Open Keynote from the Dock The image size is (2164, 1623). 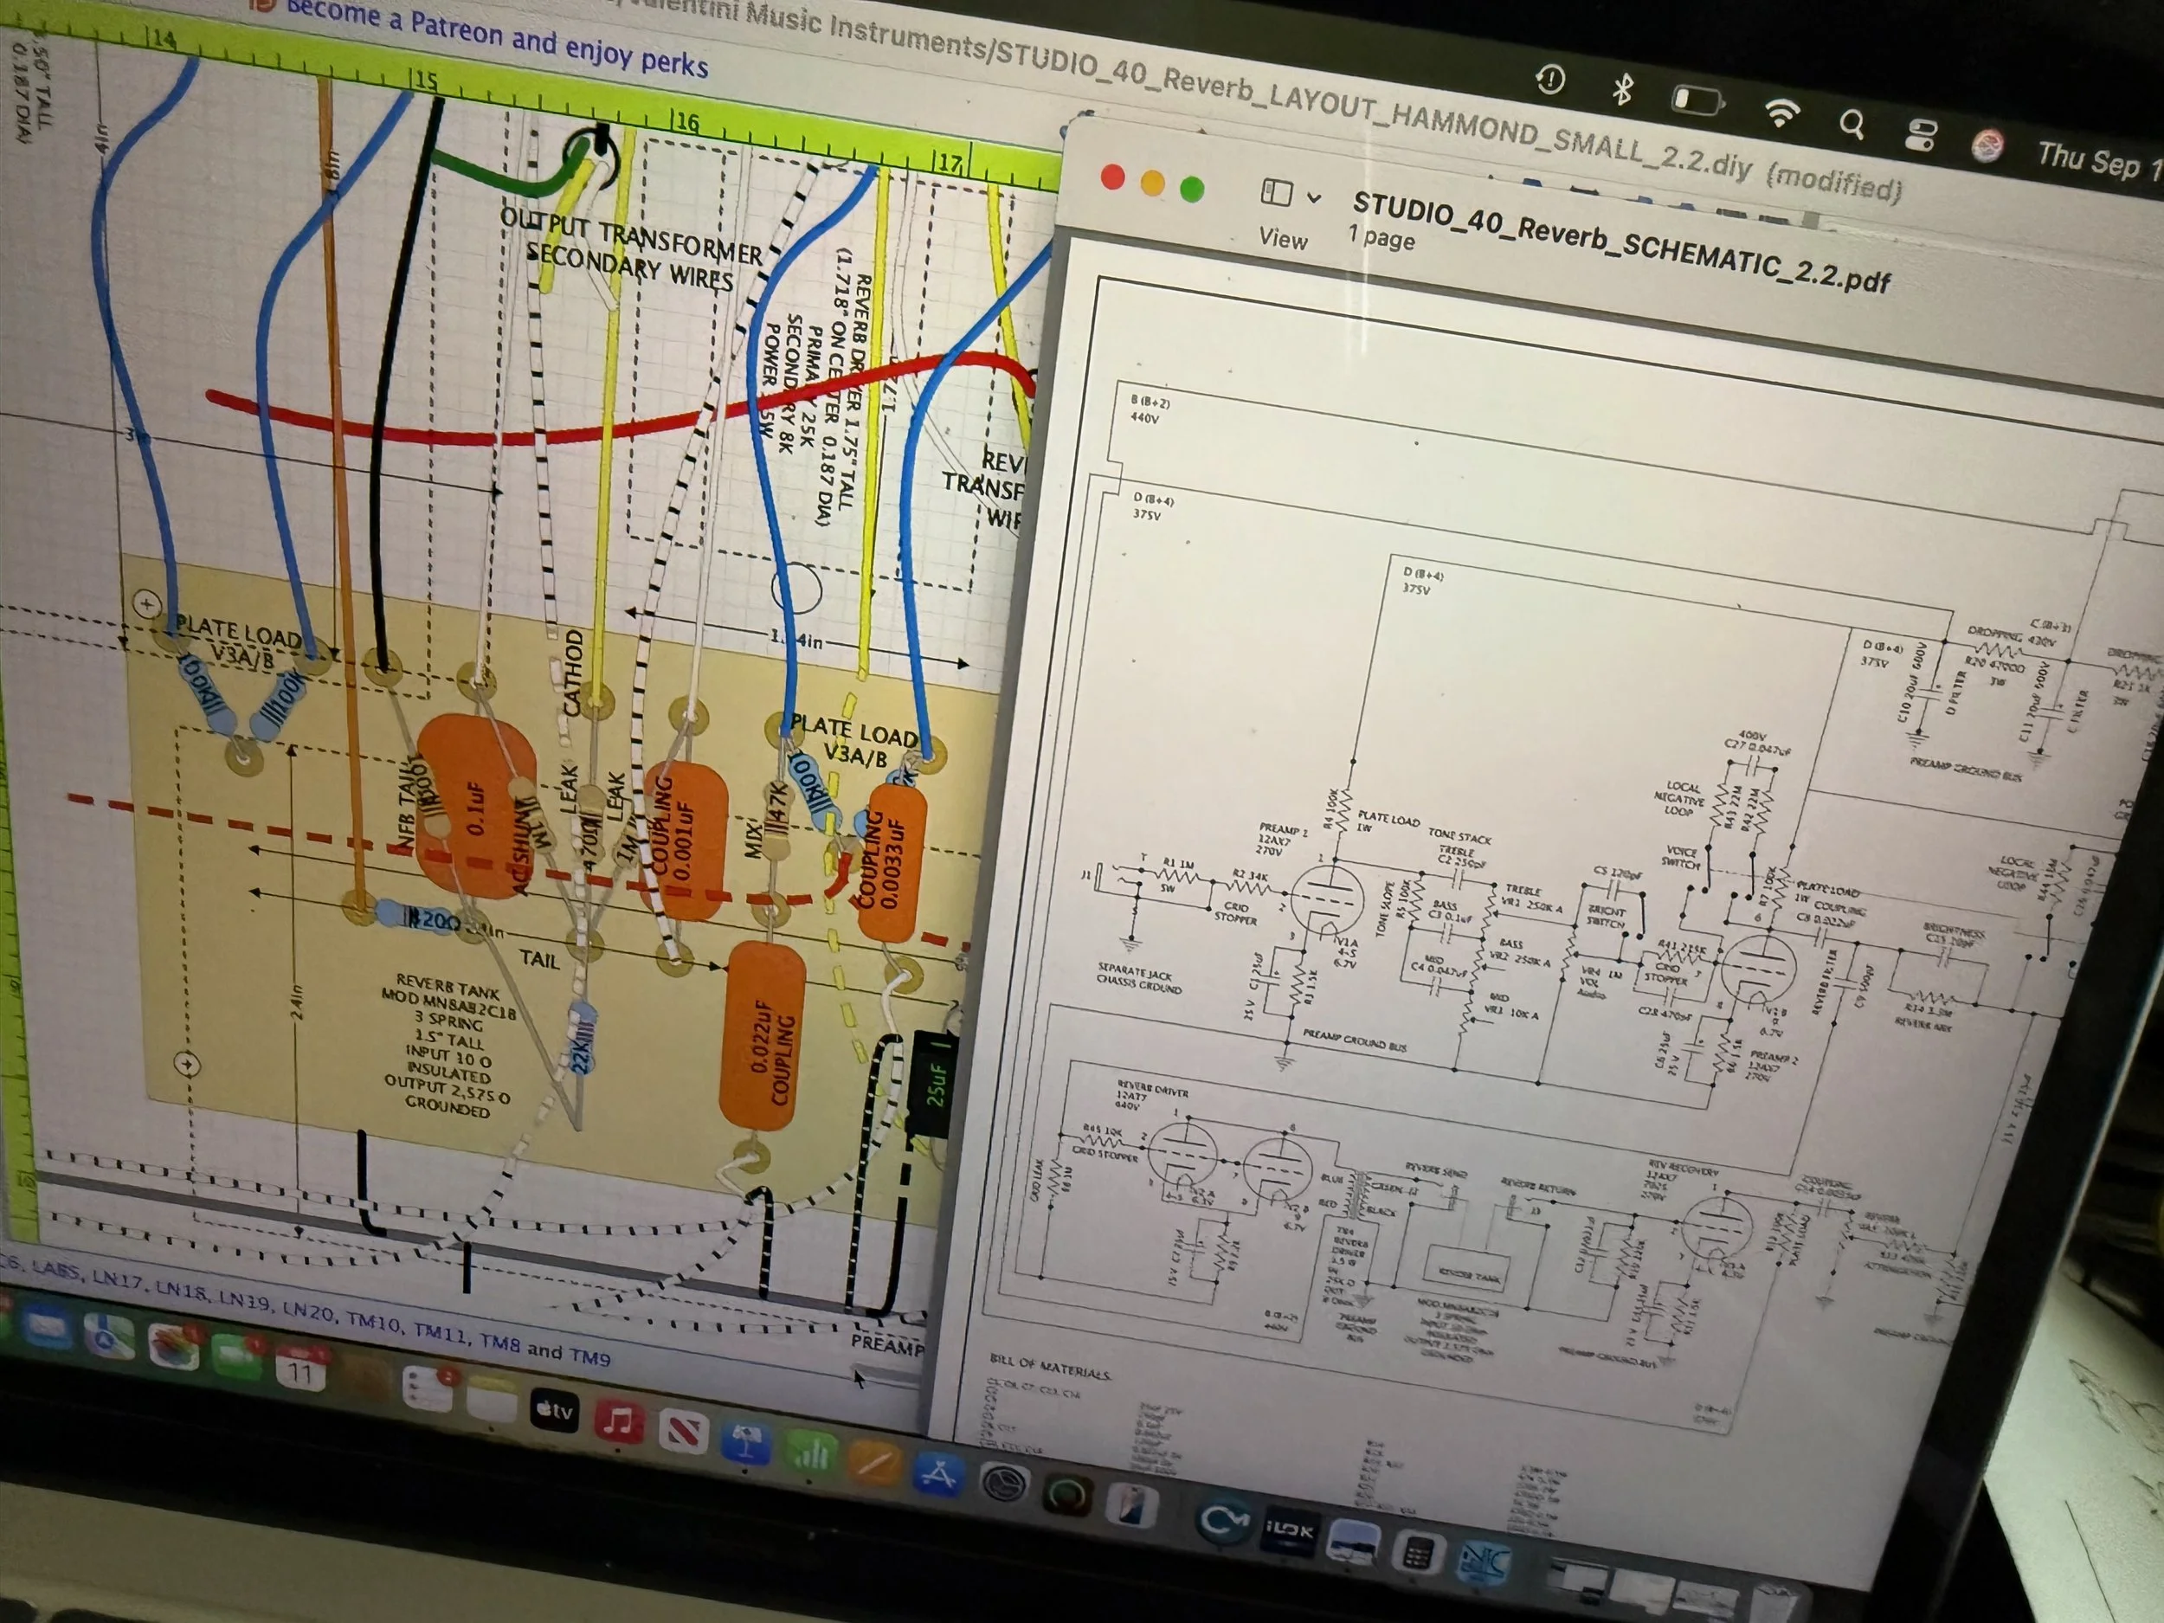pos(745,1444)
